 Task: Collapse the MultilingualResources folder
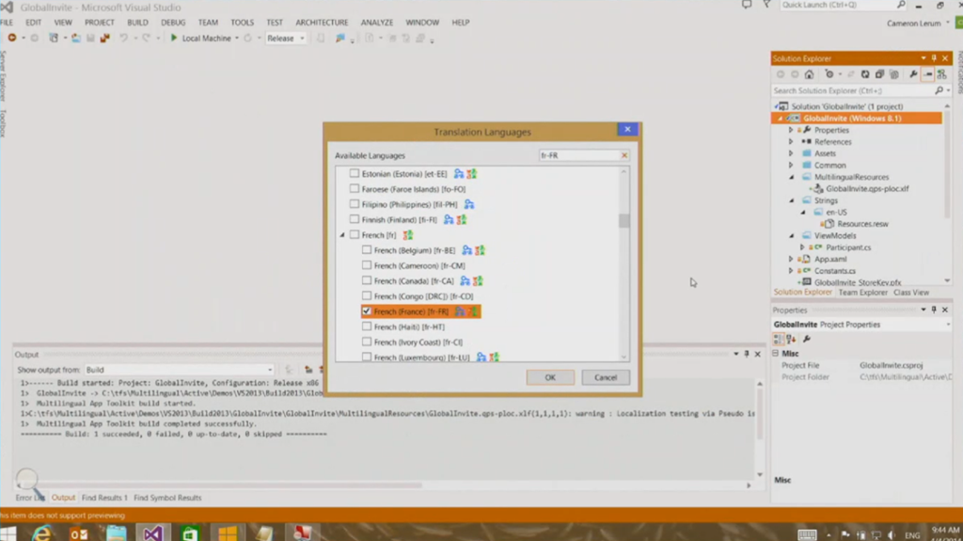(791, 177)
